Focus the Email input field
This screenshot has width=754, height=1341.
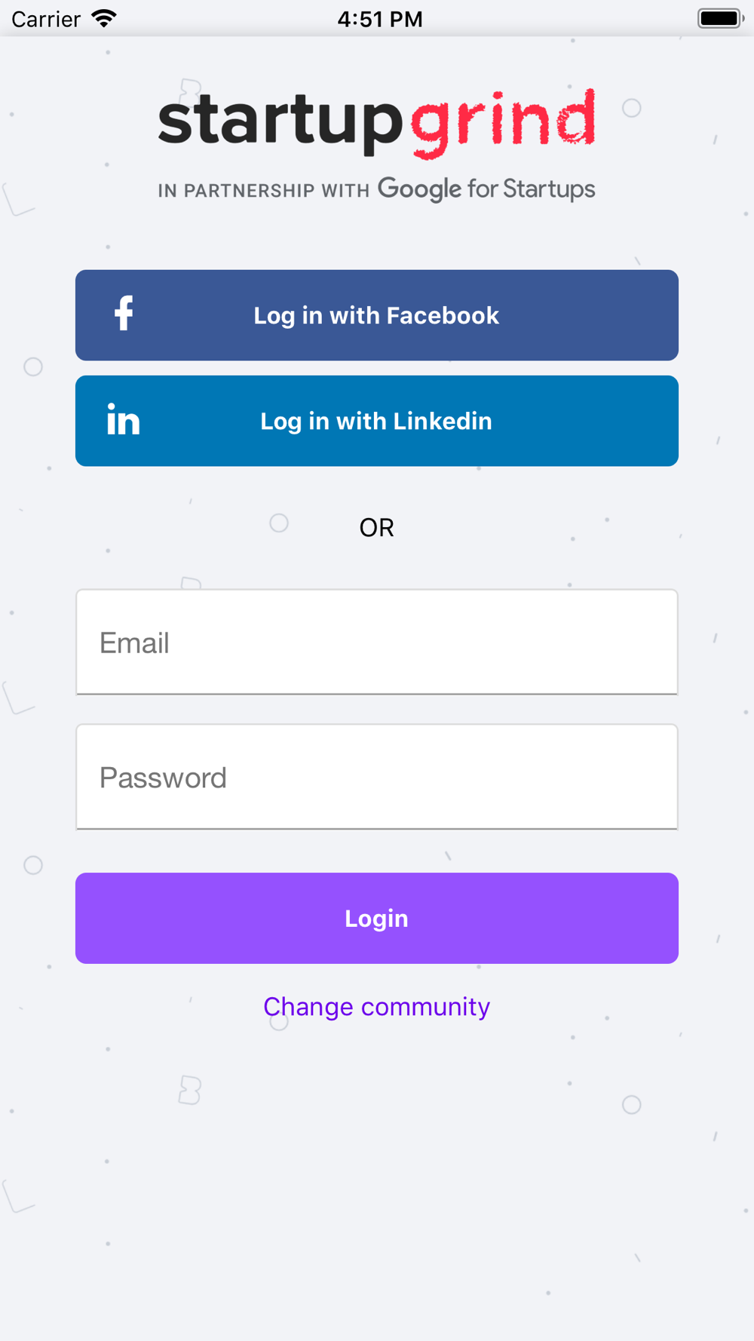[x=377, y=642]
